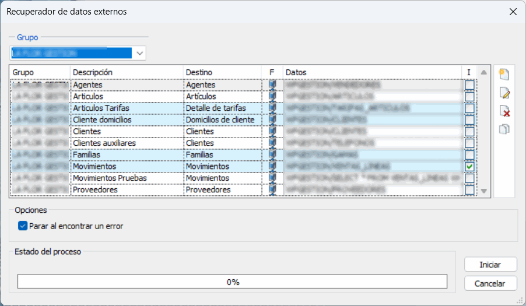This screenshot has height=306, width=526.
Task: Click the 0% progress bar
Action: point(232,282)
